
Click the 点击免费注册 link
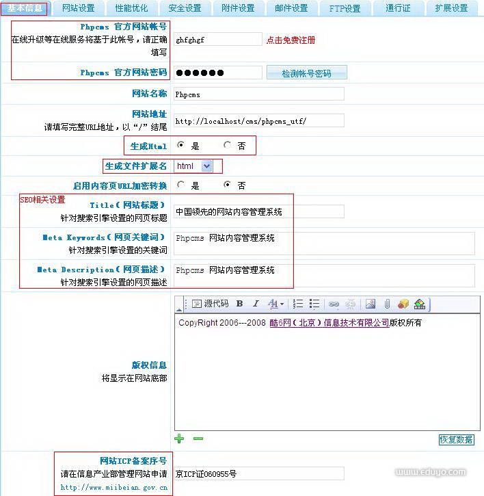pyautogui.click(x=291, y=40)
